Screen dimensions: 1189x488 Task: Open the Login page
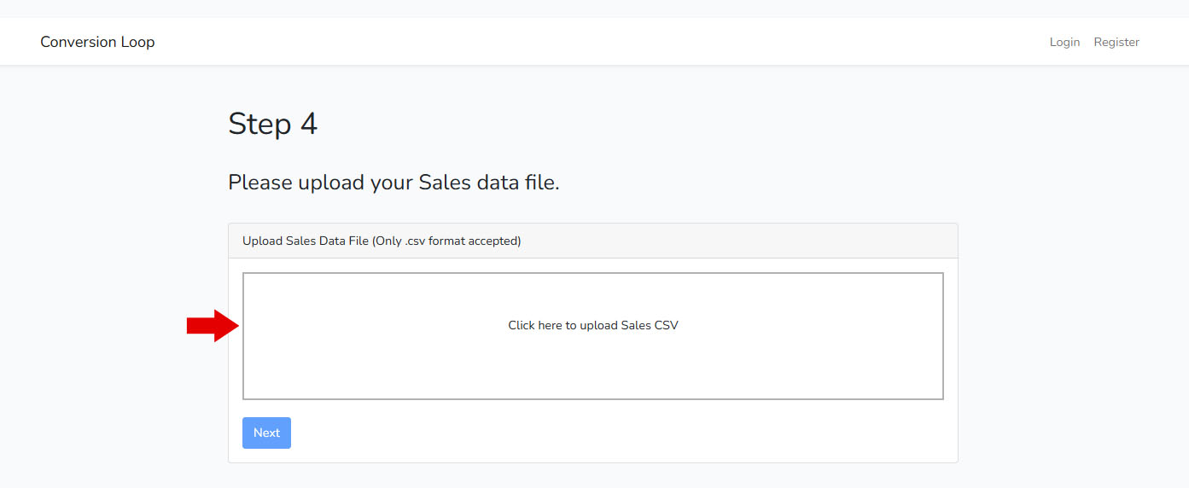coord(1064,42)
